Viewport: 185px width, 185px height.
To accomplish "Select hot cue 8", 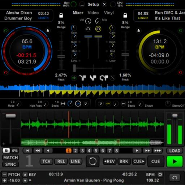I will pos(117,151).
